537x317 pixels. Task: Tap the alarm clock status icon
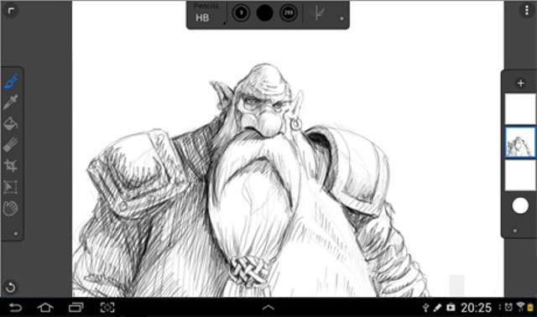(508, 307)
